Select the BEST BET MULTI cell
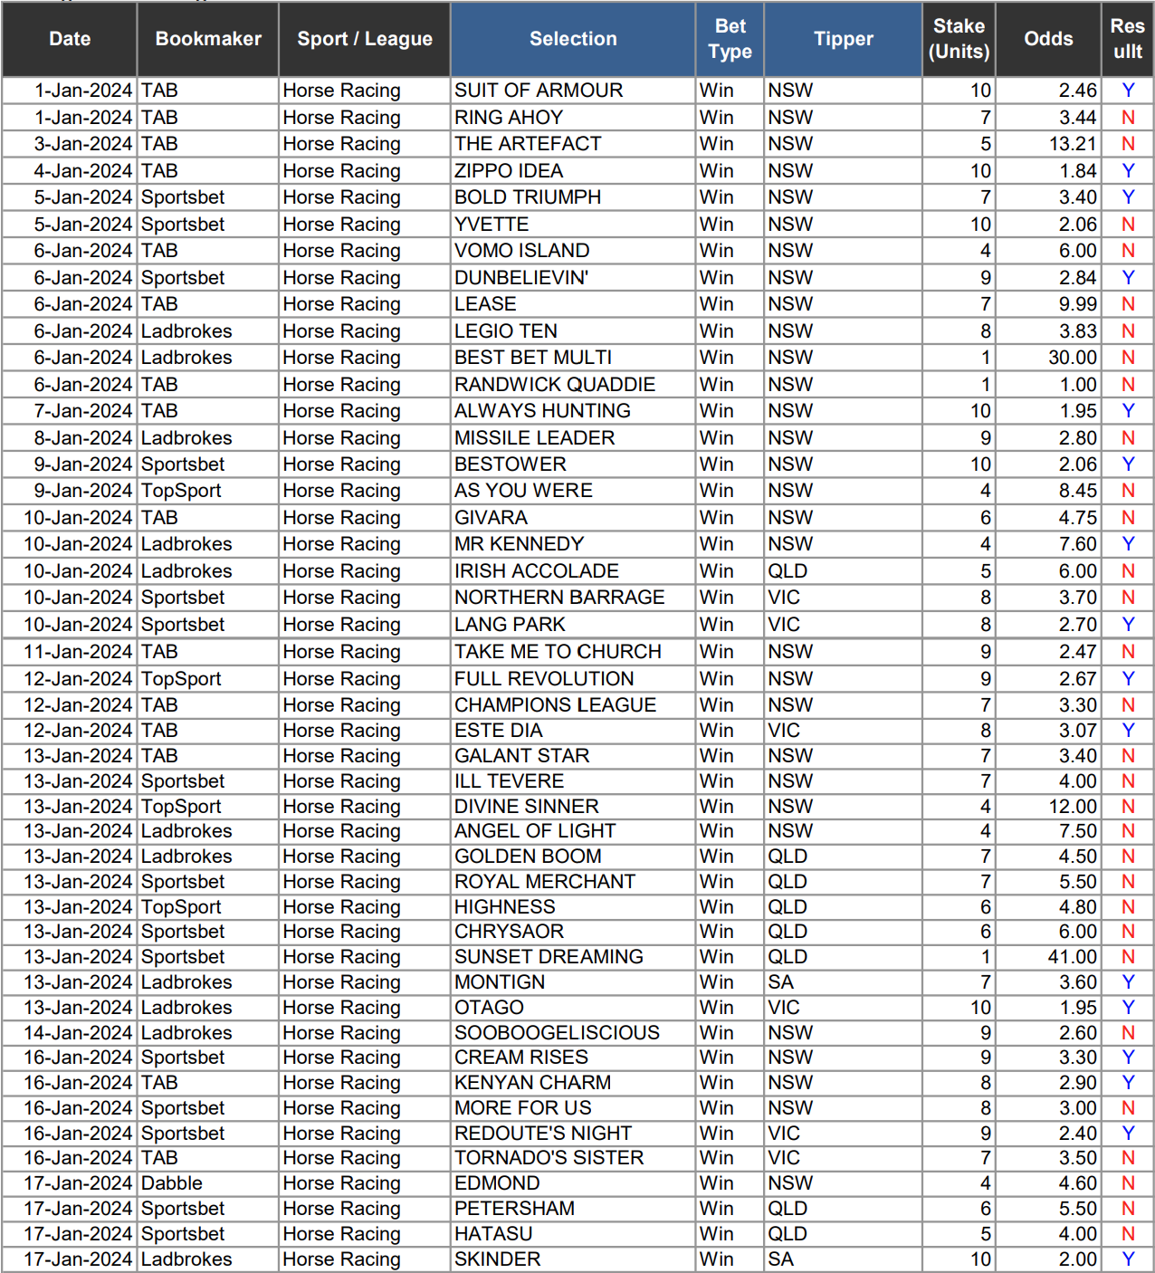1155x1273 pixels. (573, 358)
